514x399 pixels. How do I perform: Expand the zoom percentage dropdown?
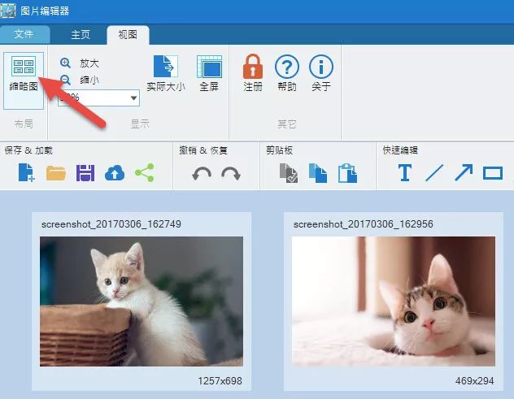(x=133, y=98)
